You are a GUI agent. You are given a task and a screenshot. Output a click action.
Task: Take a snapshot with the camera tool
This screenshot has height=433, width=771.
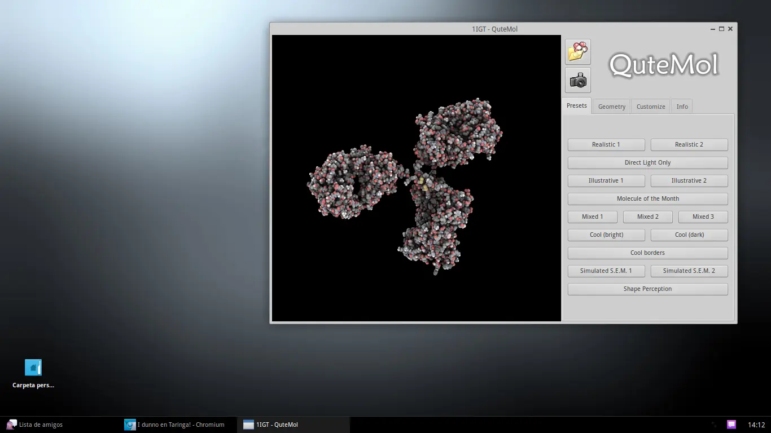point(577,79)
